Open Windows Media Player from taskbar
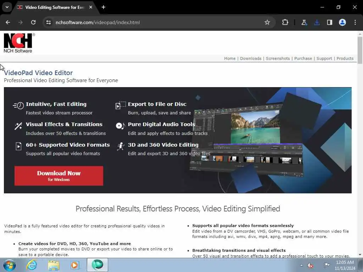 coord(75,265)
